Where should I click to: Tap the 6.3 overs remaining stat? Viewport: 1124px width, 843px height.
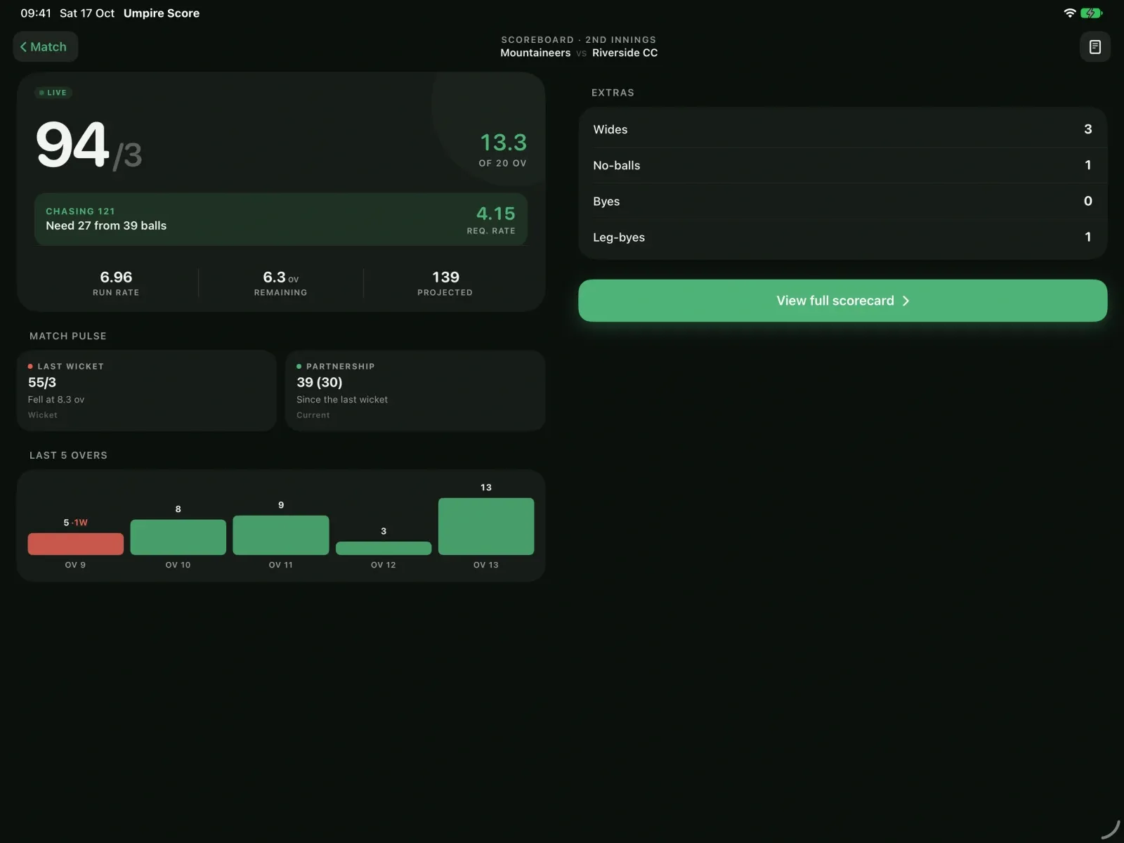pyautogui.click(x=281, y=283)
